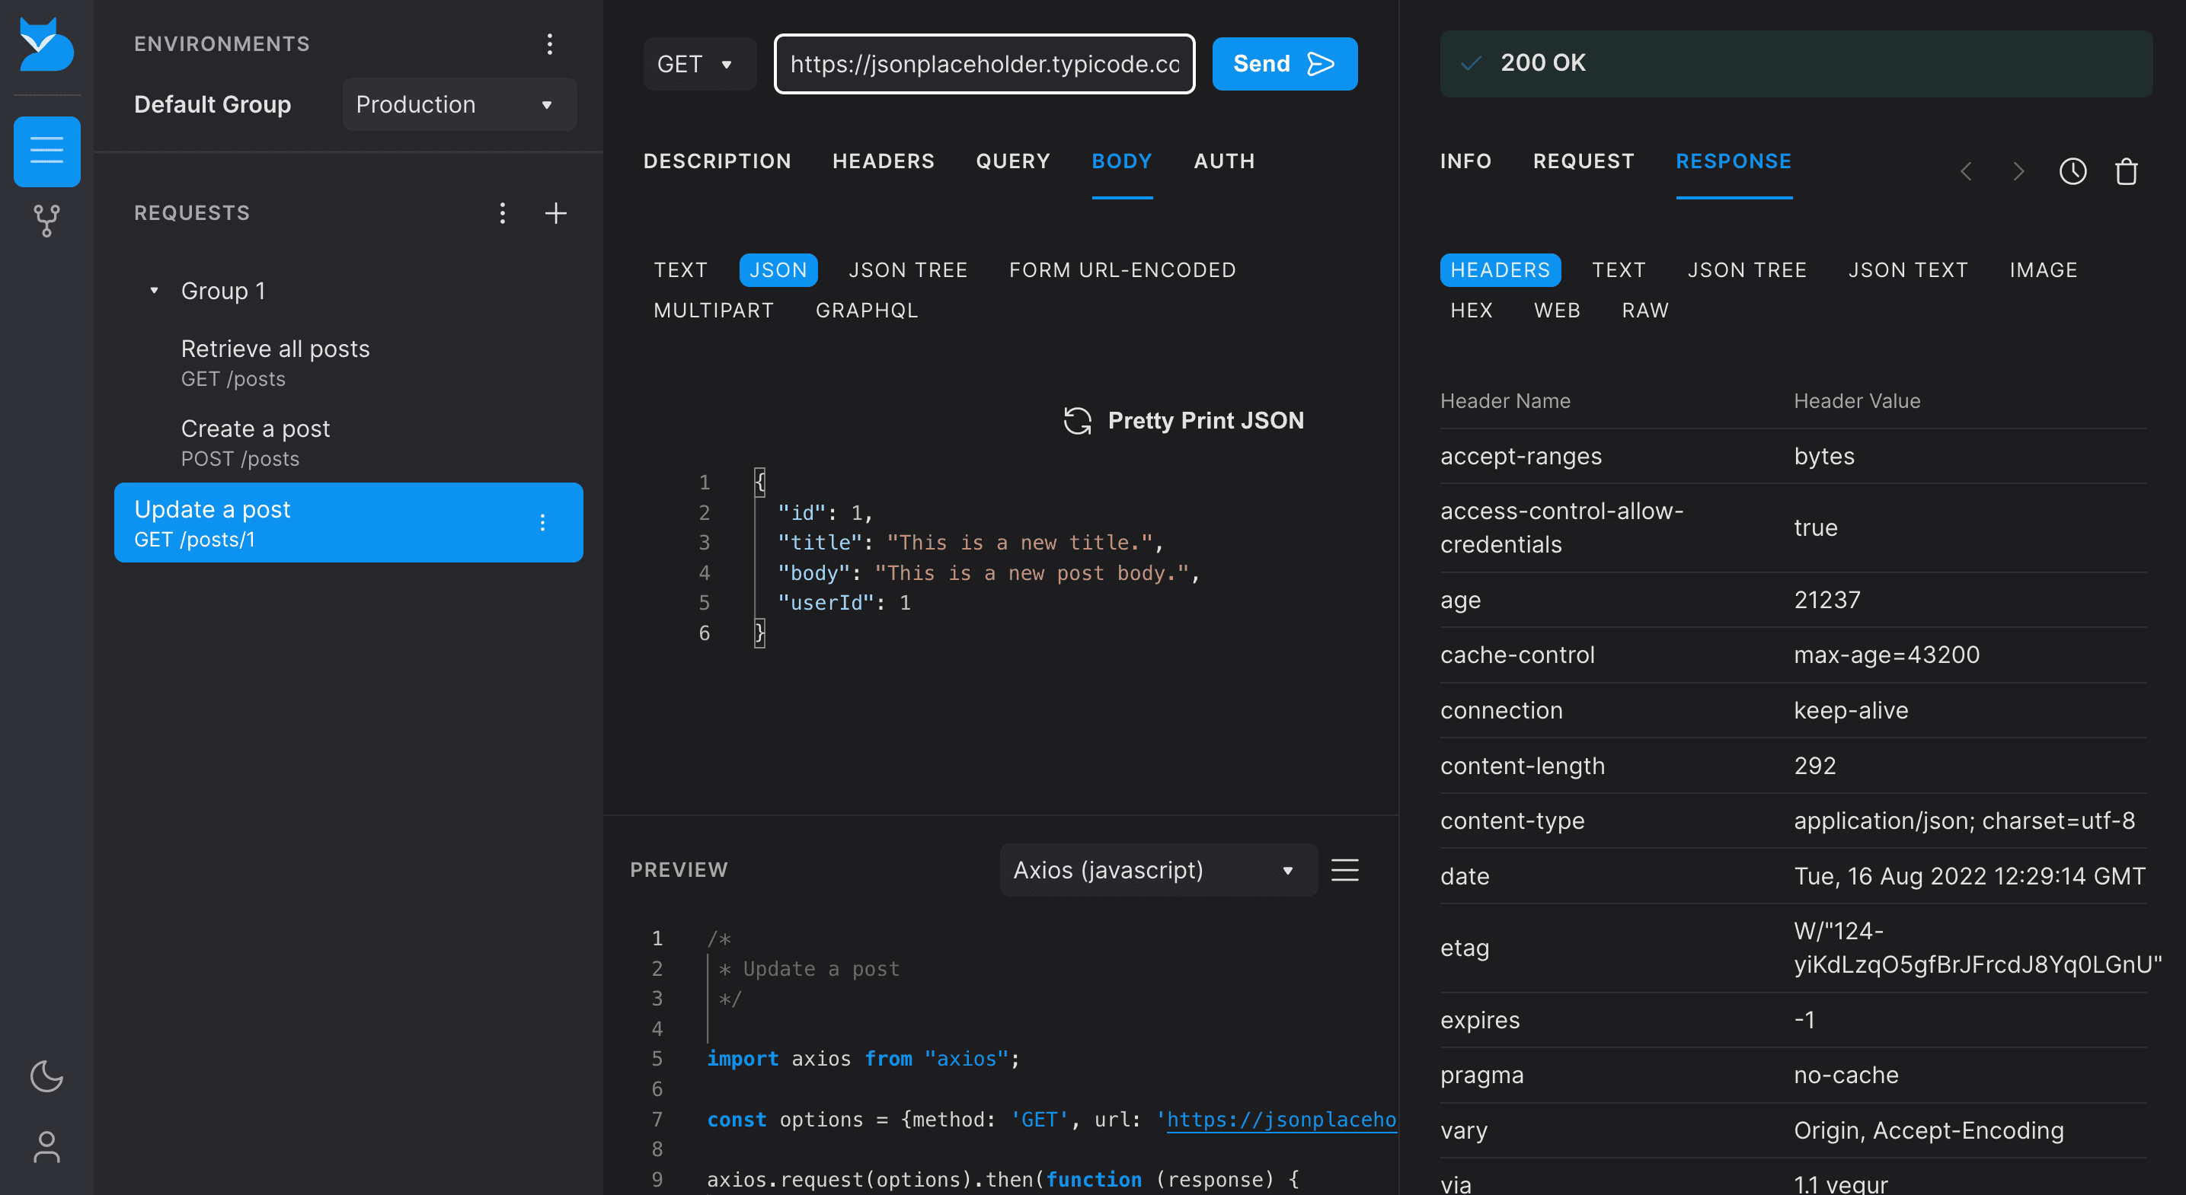The width and height of the screenshot is (2186, 1195).
Task: Click the Default Group label
Action: click(213, 104)
